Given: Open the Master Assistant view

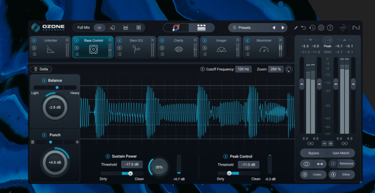Looking at the screenshot, I should (x=176, y=28).
